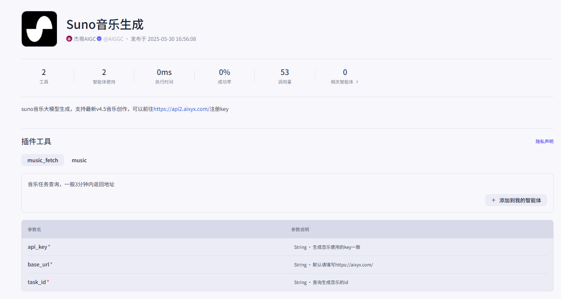Switch to the music tab

coord(79,160)
